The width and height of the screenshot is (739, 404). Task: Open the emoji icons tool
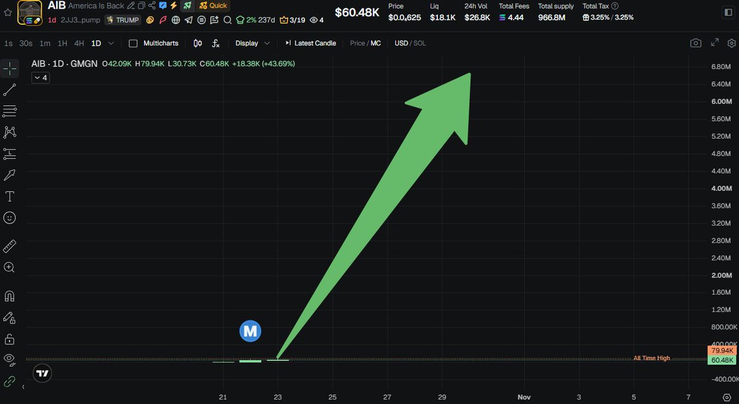point(9,217)
